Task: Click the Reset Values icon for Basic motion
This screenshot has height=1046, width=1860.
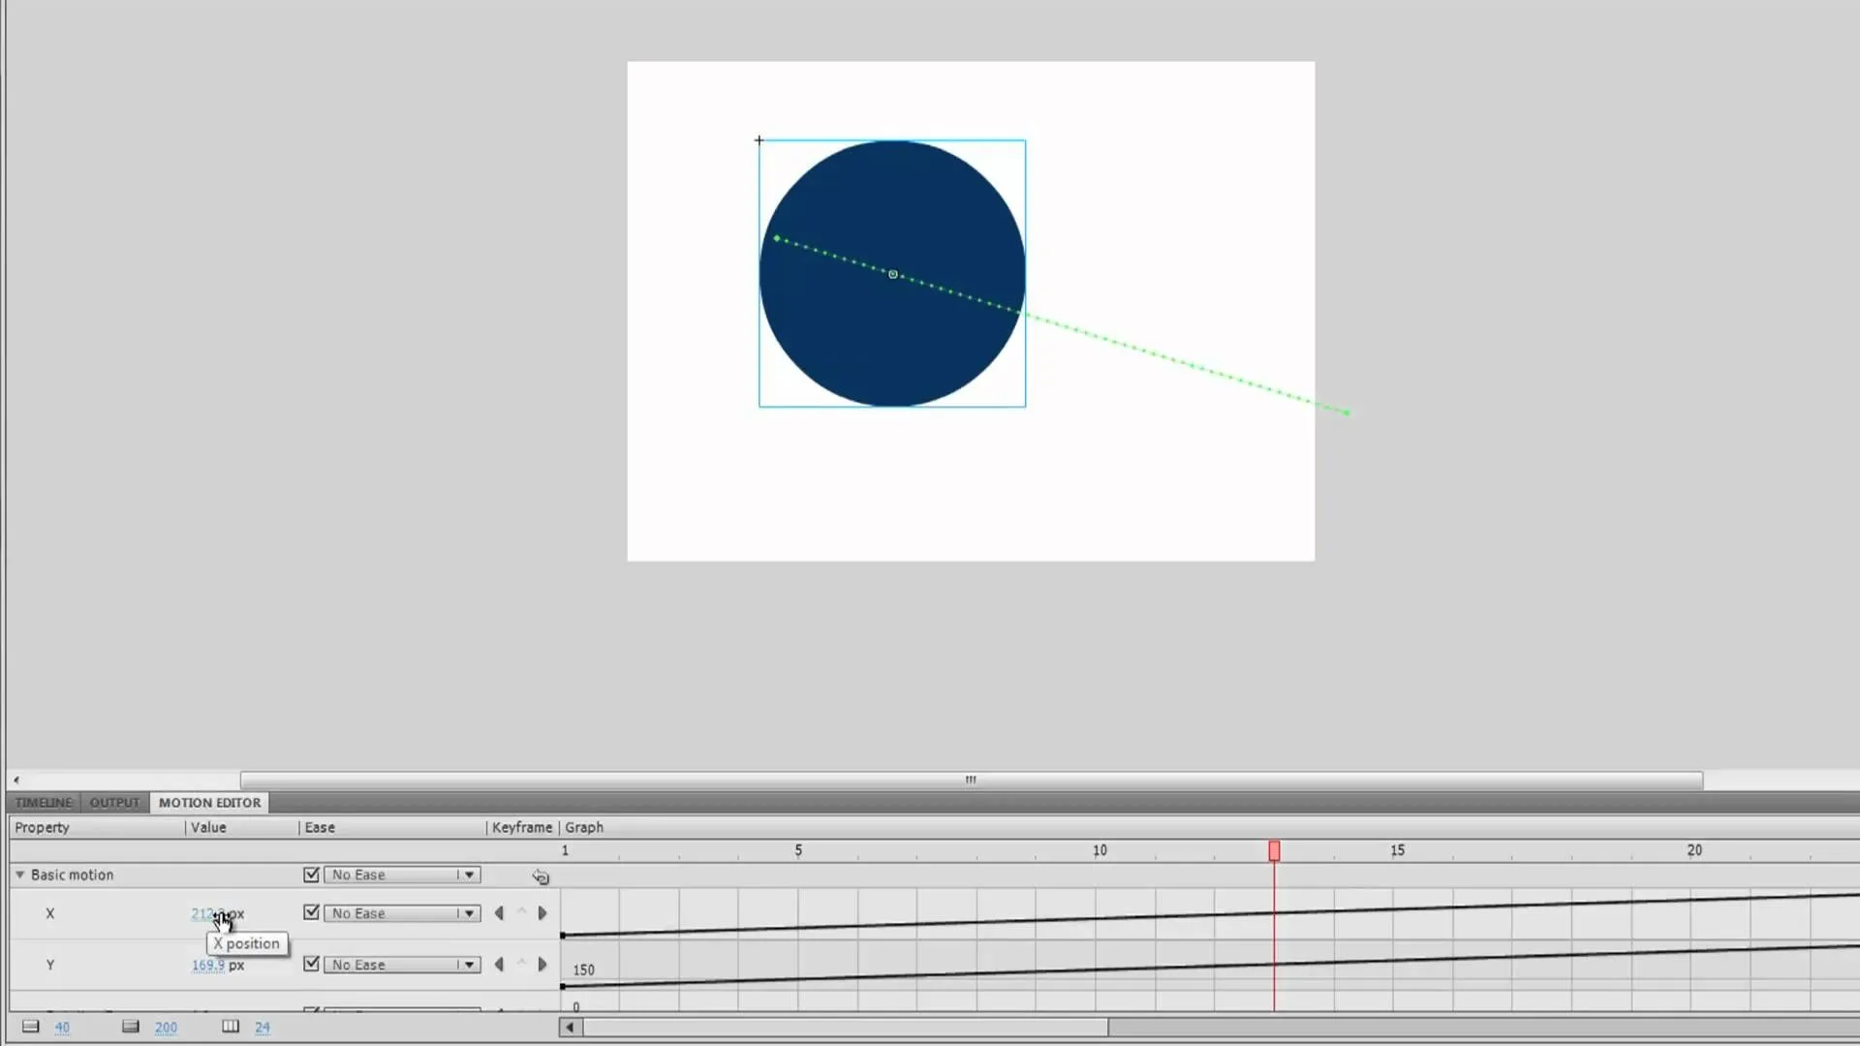Action: (x=541, y=877)
